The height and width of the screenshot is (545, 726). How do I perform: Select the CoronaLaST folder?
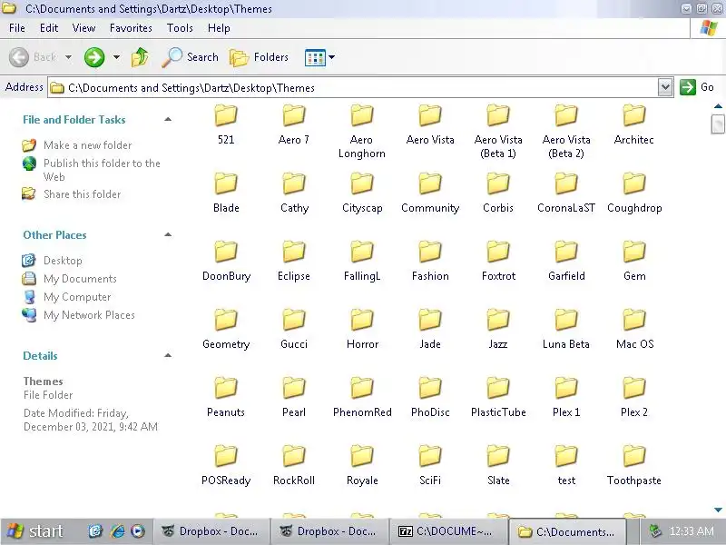[x=566, y=193]
